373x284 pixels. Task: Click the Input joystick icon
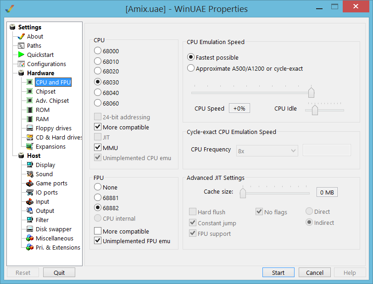tap(30, 202)
